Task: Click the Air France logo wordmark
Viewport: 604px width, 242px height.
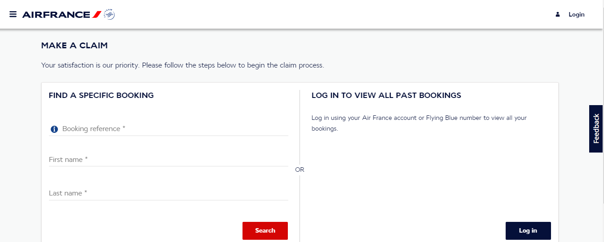Action: pyautogui.click(x=56, y=15)
